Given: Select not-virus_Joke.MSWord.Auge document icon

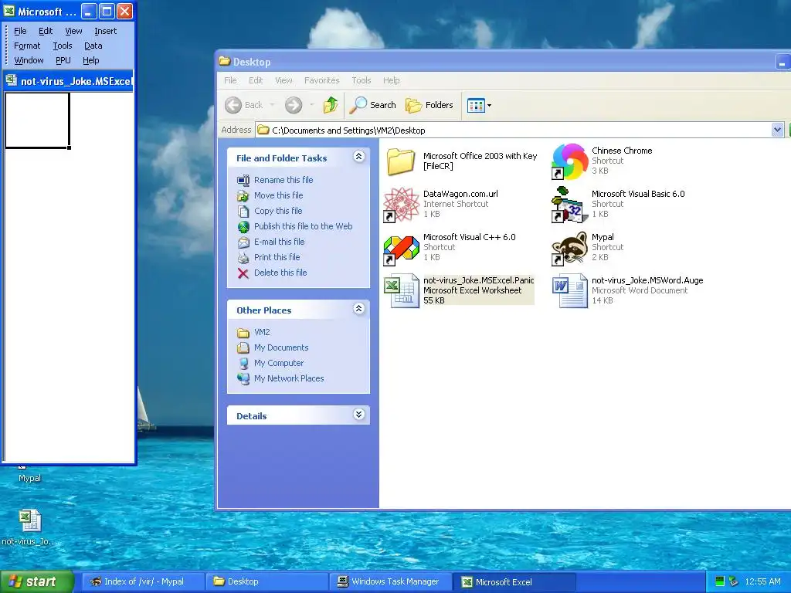Looking at the screenshot, I should click(569, 290).
